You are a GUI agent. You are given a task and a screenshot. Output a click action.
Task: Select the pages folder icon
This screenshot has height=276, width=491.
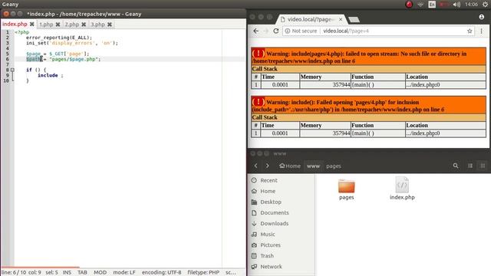346,186
